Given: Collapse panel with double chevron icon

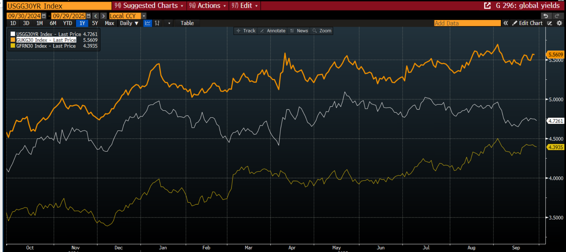Looking at the screenshot, I should (506, 23).
